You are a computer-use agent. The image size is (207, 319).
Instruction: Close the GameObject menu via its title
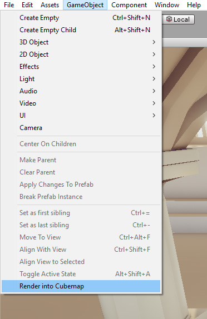click(x=85, y=4)
